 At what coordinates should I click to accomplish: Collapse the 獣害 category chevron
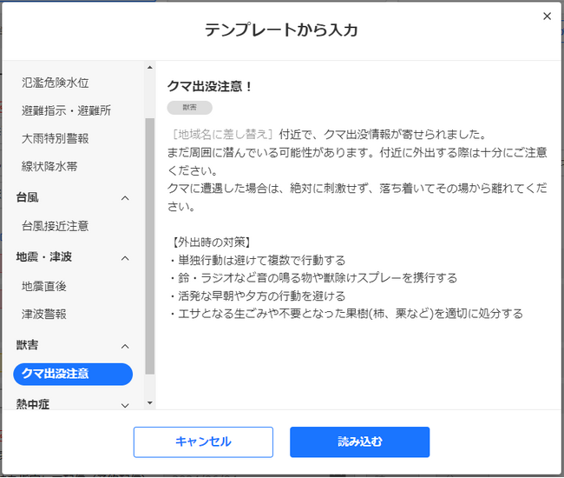click(125, 346)
